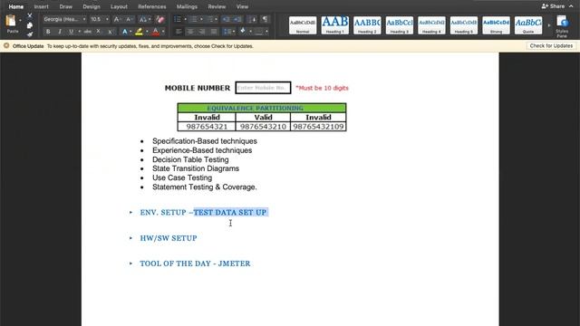Open the highlight color dropdown arrow

point(147,32)
